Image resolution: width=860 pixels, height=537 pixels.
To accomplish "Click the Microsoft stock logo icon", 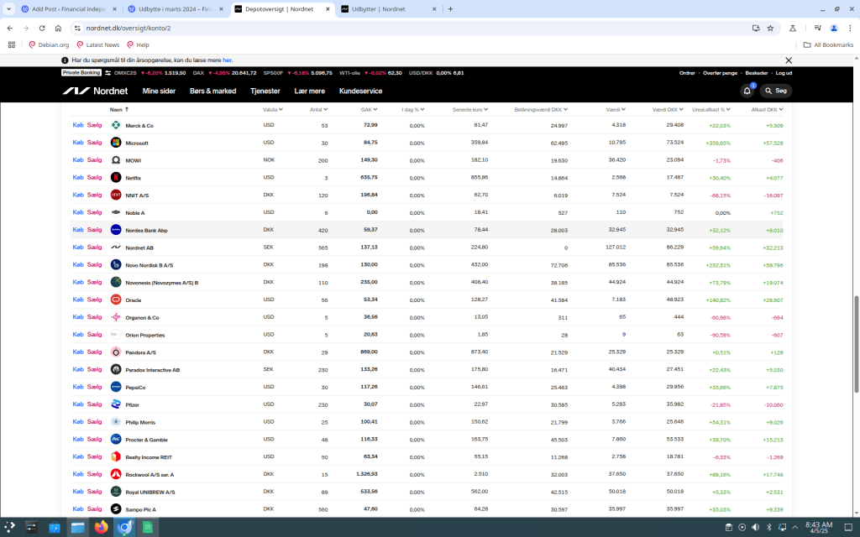I will [x=116, y=143].
